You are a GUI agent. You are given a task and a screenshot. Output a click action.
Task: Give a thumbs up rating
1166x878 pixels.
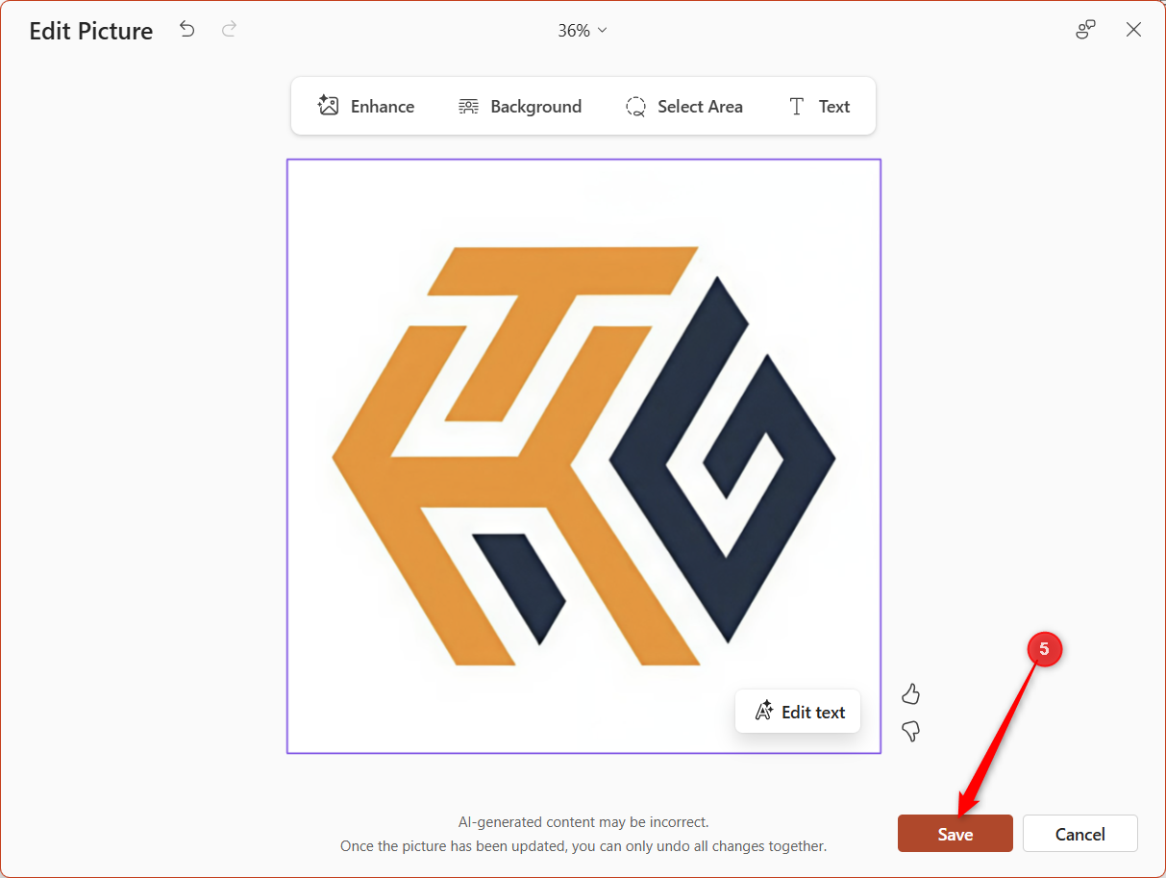pyautogui.click(x=911, y=693)
